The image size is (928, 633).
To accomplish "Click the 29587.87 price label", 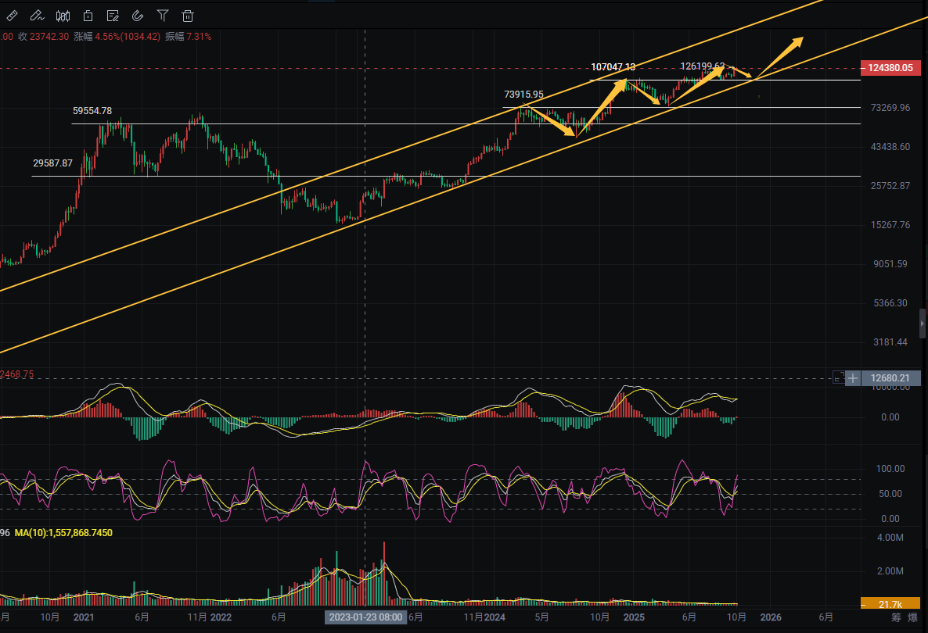I will coord(52,163).
